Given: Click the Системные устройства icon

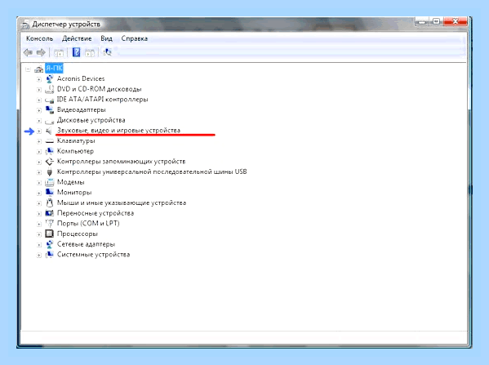Looking at the screenshot, I should 49,255.
